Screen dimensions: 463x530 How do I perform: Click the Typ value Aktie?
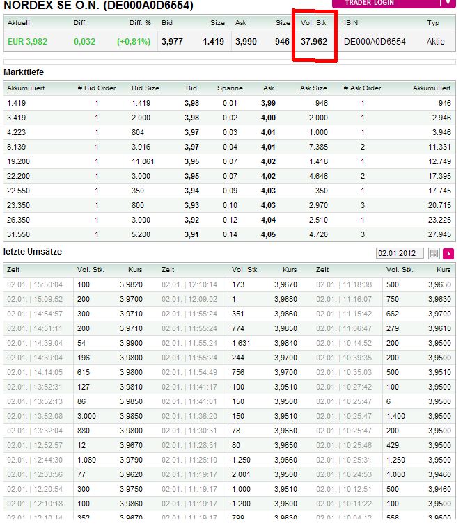(x=436, y=42)
